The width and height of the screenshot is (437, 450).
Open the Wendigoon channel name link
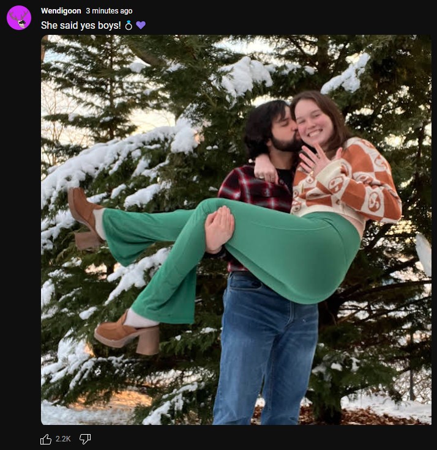pos(61,11)
